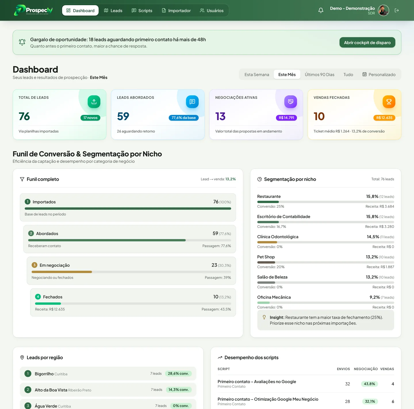Image resolution: width=414 pixels, height=409 pixels.
Task: Open the Água Verde region row
Action: [108, 404]
